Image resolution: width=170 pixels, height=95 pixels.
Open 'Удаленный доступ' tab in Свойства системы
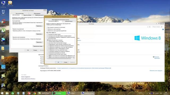[x=39, y=15]
